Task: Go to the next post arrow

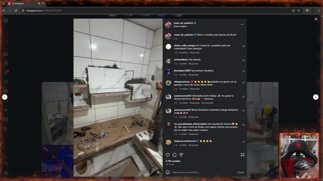Action: click(316, 97)
